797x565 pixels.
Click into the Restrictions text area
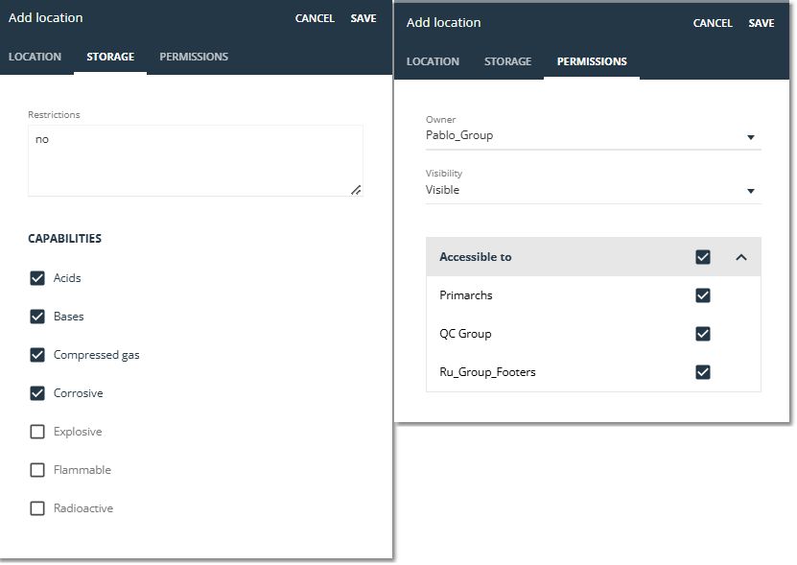click(x=196, y=161)
